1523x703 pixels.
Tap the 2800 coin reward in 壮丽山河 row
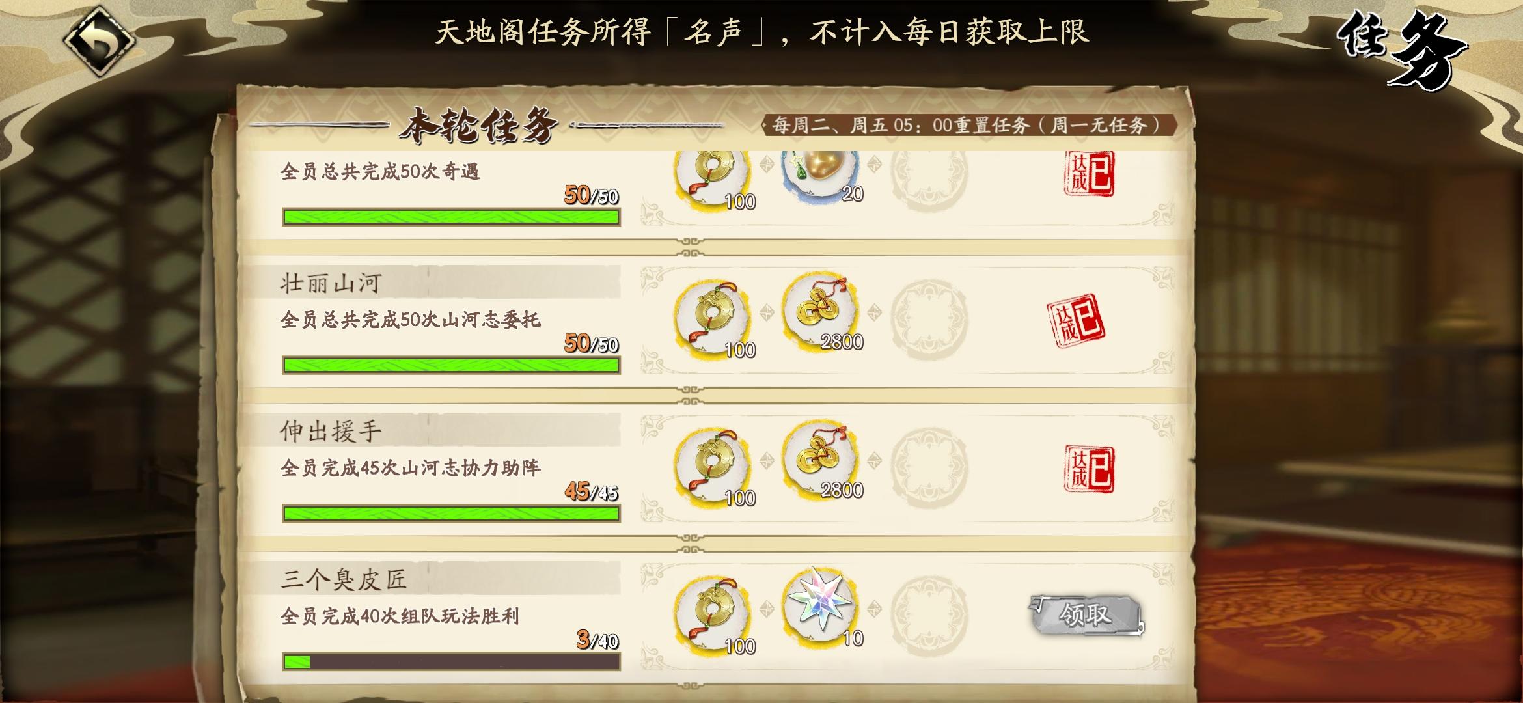point(820,311)
